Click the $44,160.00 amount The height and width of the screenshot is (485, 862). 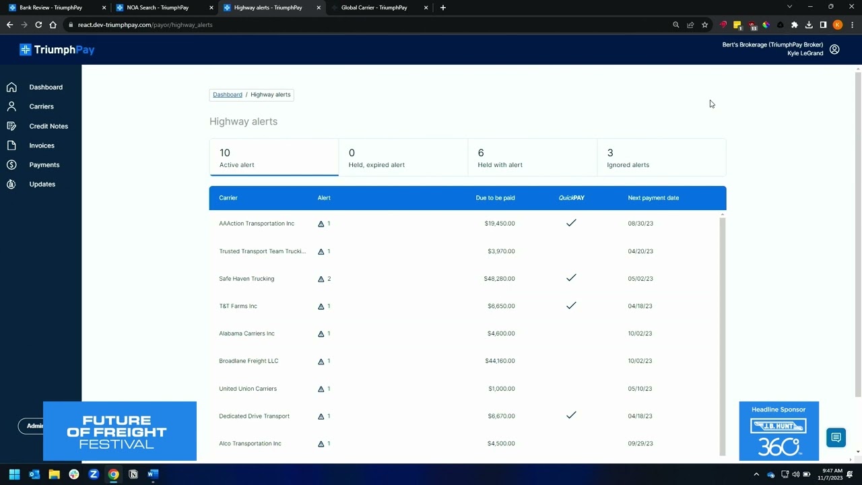pos(500,361)
